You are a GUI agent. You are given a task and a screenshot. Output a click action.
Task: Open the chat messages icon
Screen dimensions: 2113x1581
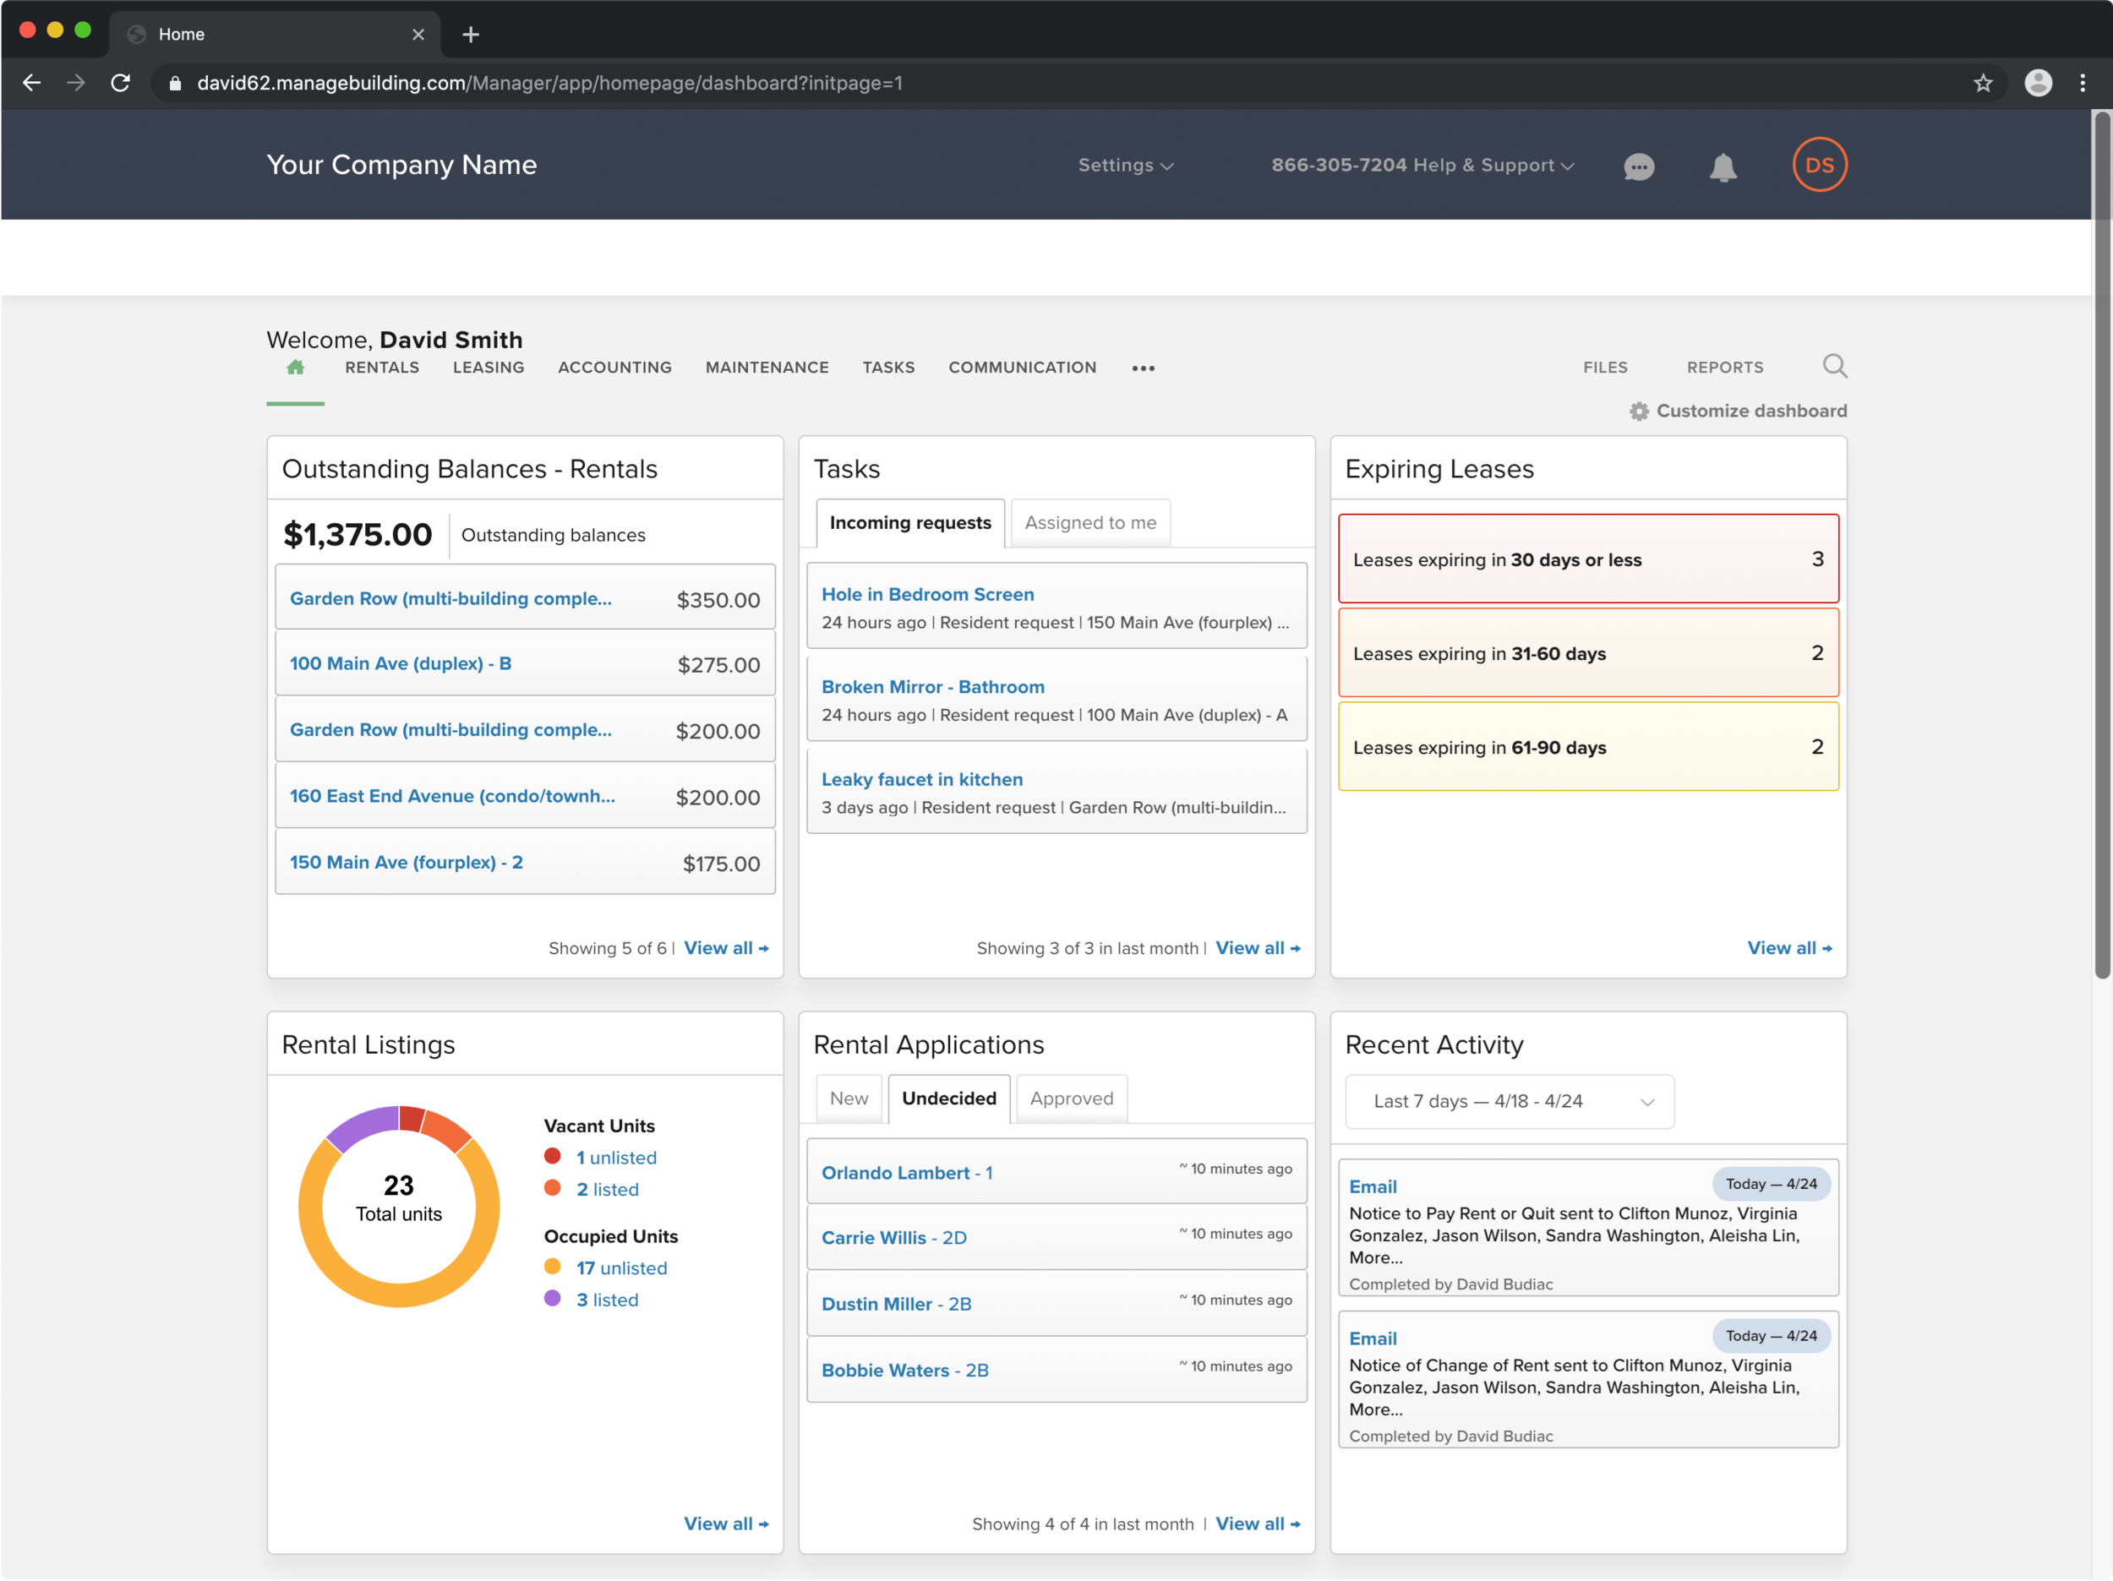(1638, 167)
